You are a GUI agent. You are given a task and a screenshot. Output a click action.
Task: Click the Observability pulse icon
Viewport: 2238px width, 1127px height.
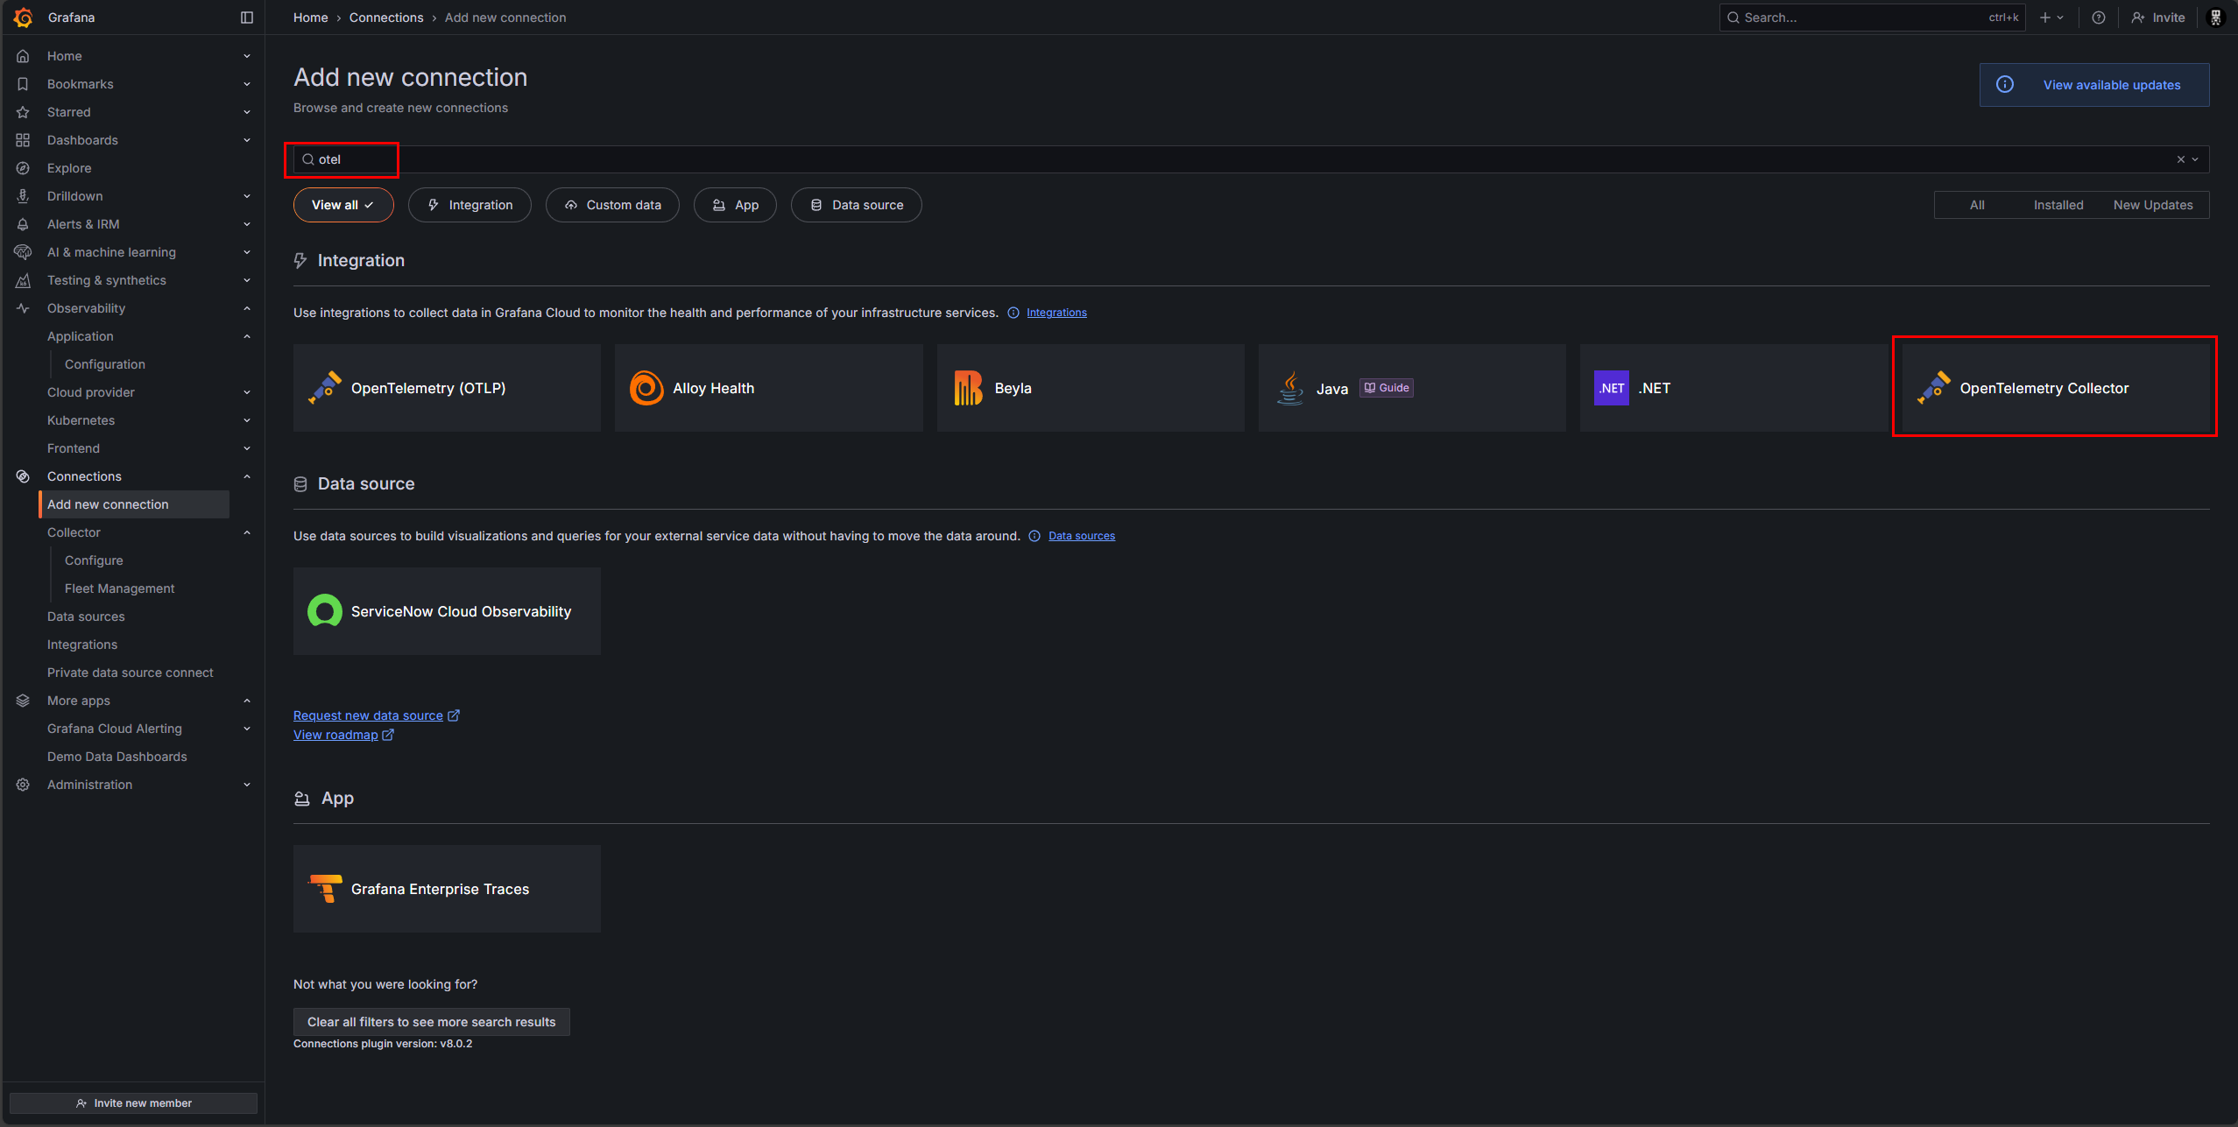coord(24,308)
